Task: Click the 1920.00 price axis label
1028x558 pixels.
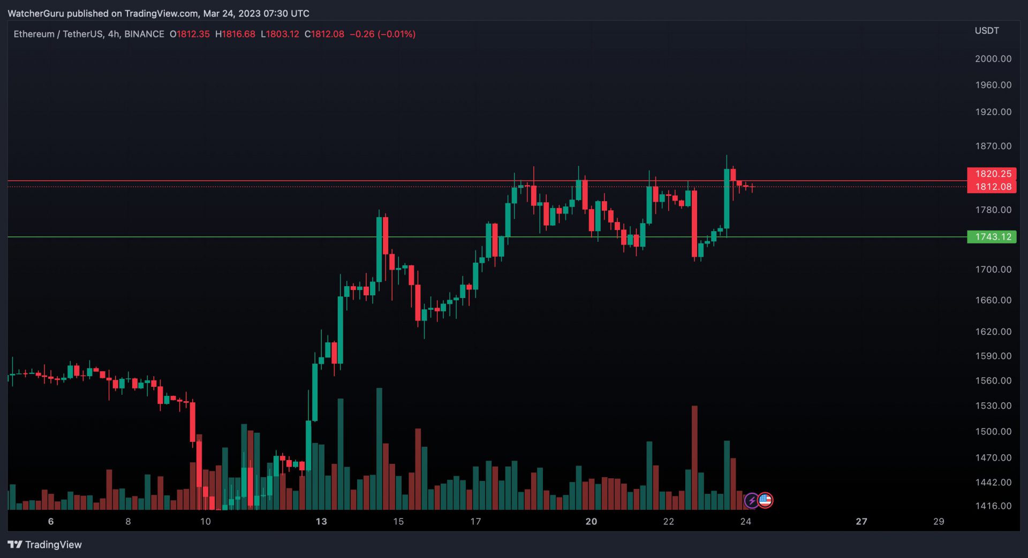Action: 993,112
